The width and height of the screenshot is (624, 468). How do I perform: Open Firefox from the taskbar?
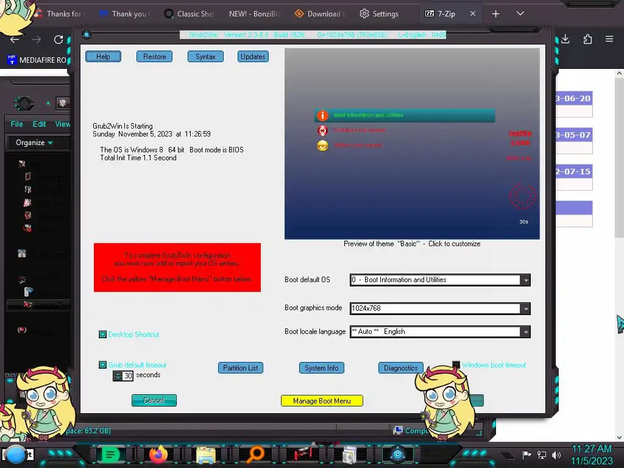(x=158, y=455)
